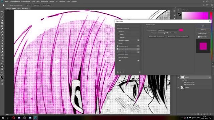Viewport: 214px width, 120px height.
Task: Click OK in Layer Style dialog
Action: (x=203, y=26)
